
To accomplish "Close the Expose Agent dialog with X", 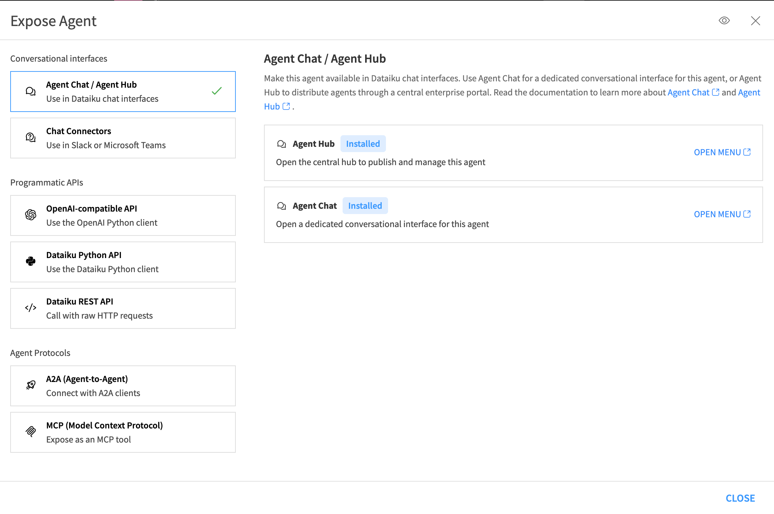I will point(755,21).
